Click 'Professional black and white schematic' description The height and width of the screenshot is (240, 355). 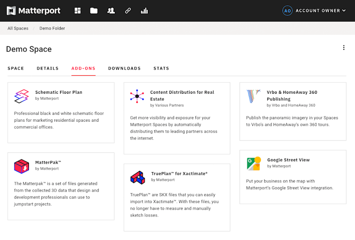tap(59, 120)
